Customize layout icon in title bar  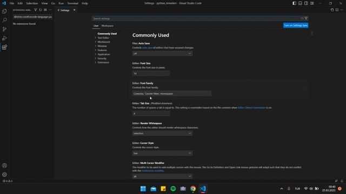[312, 3]
